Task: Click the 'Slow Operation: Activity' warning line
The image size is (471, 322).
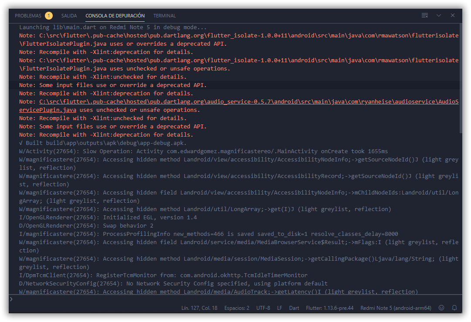Action: pyautogui.click(x=203, y=151)
